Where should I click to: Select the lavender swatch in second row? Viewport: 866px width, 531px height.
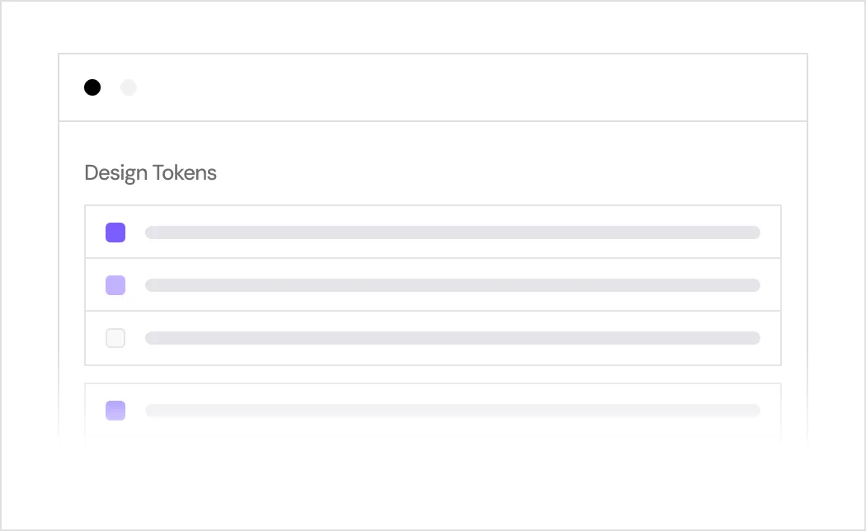coord(115,285)
